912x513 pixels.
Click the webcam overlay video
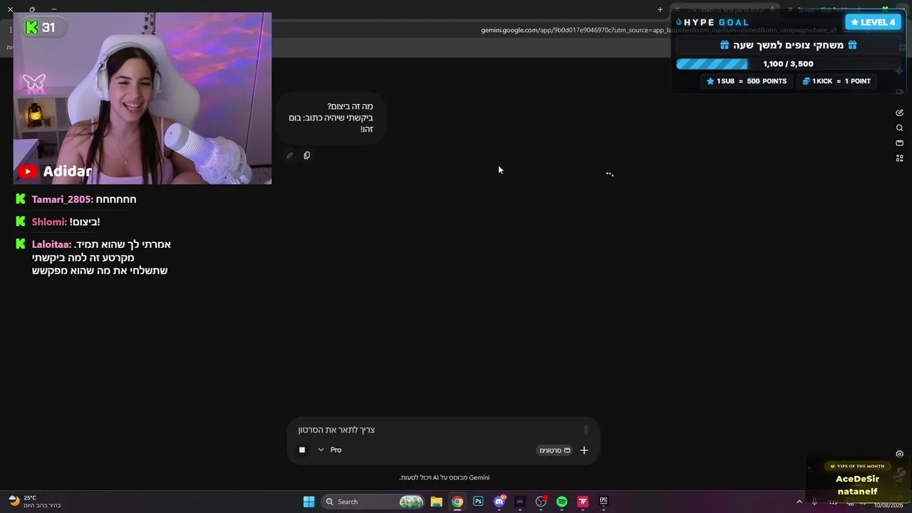(142, 98)
